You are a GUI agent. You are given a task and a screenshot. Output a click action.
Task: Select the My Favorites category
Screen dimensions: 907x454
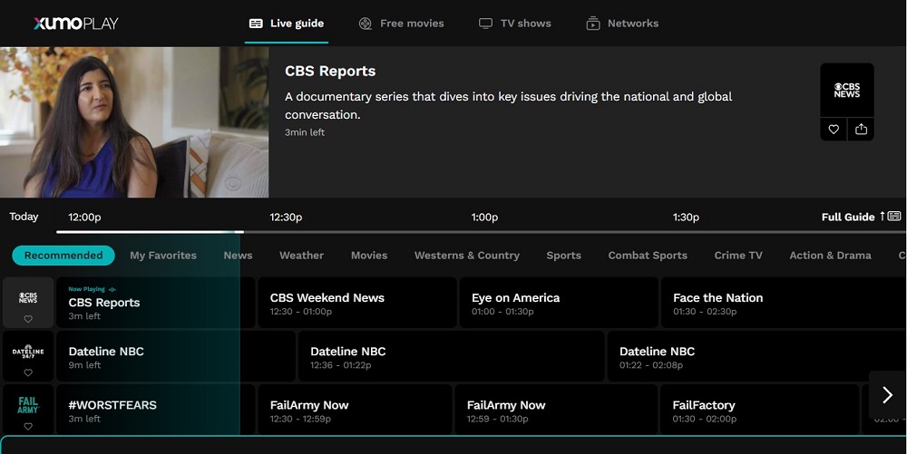coord(163,256)
